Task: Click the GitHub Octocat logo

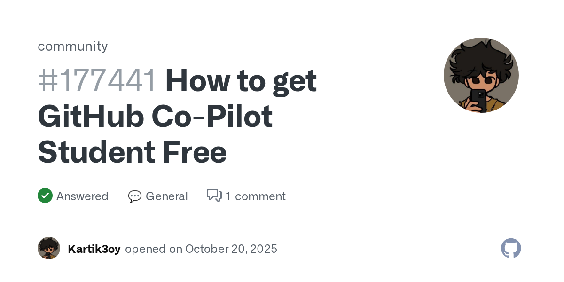Action: point(511,248)
